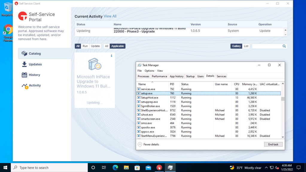Click the info icon on upgrade tile
The image size is (306, 172).
click(112, 56)
